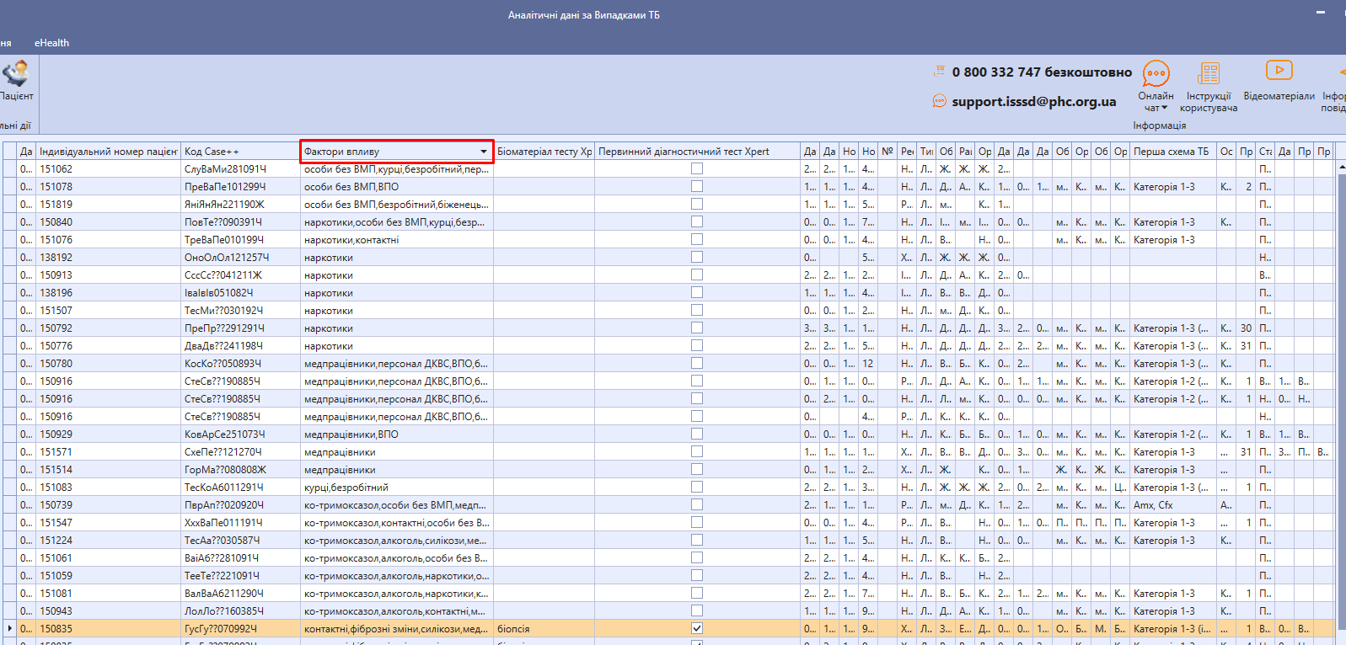Image resolution: width=1346 pixels, height=645 pixels.
Task: Select patient number cell 151819
Action: pos(108,205)
